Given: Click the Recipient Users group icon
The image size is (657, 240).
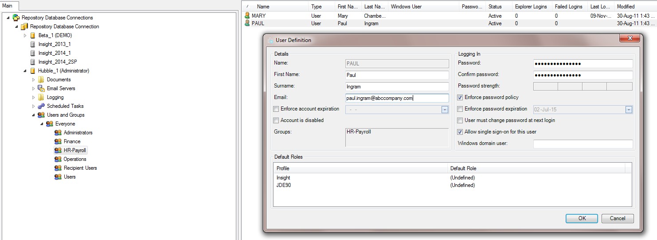Looking at the screenshot, I should [58, 168].
